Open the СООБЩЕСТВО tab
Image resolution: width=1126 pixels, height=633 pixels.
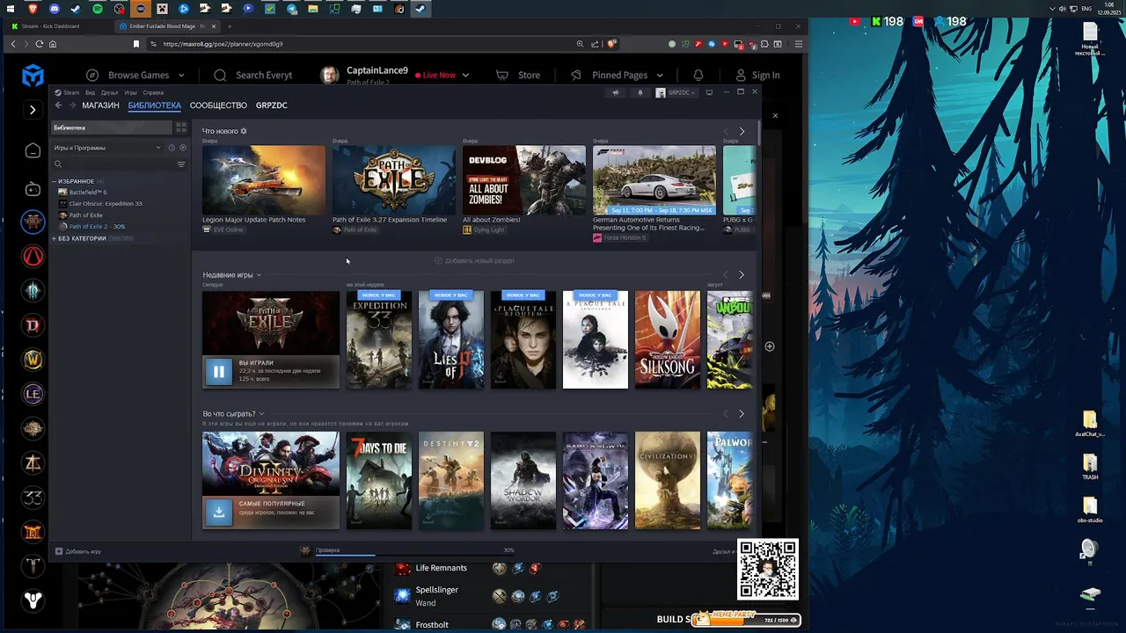tap(218, 105)
